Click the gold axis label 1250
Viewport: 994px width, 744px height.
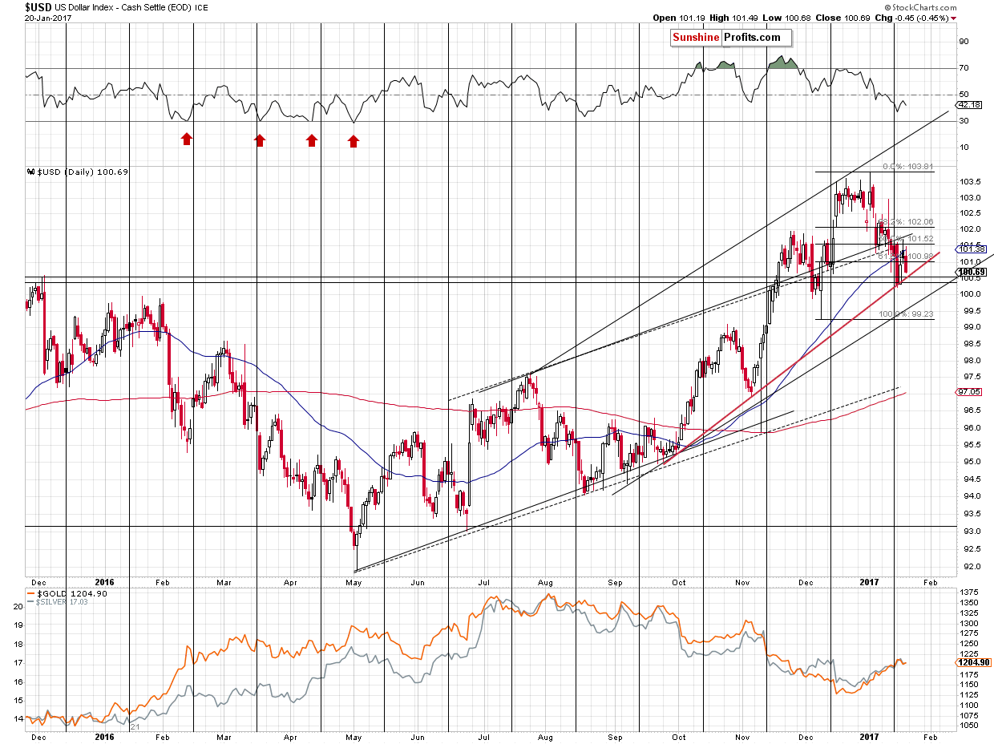[968, 643]
